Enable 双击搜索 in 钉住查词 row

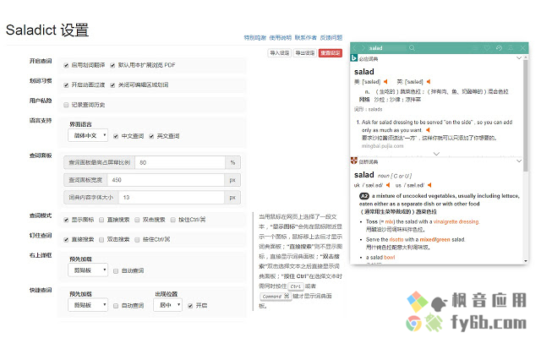[101, 240]
